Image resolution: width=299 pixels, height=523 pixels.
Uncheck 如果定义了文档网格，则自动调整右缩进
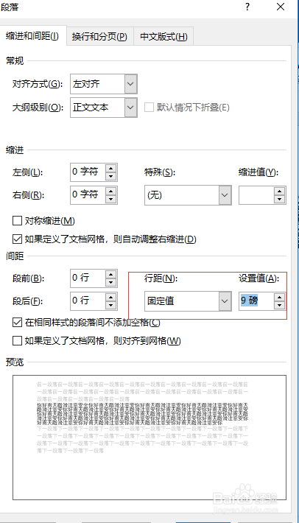(x=17, y=239)
